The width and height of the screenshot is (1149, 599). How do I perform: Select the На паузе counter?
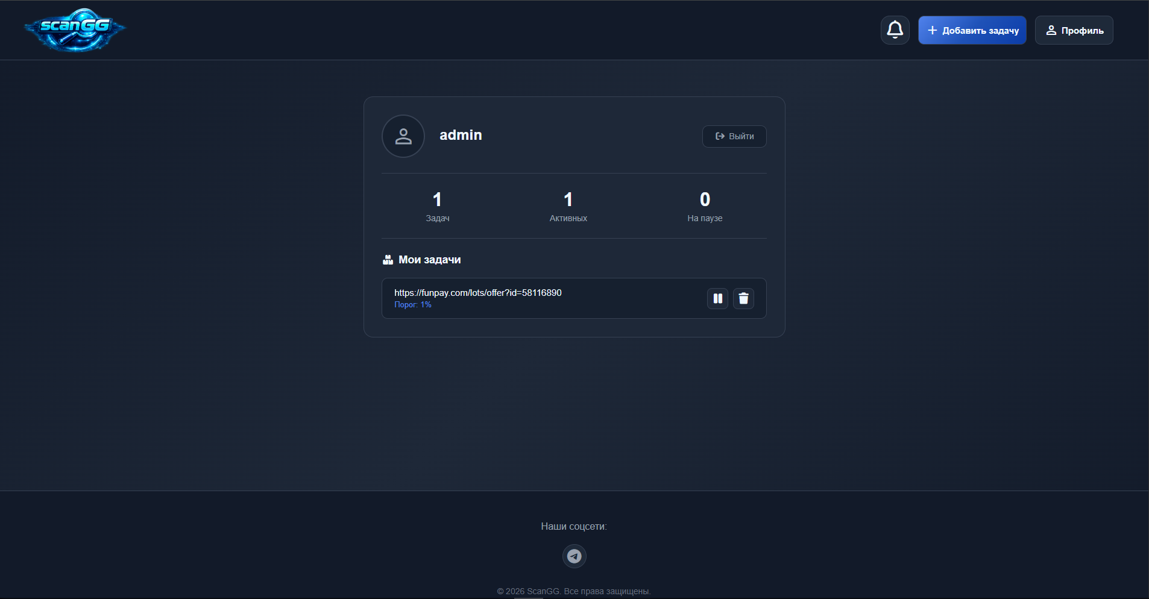coord(704,206)
